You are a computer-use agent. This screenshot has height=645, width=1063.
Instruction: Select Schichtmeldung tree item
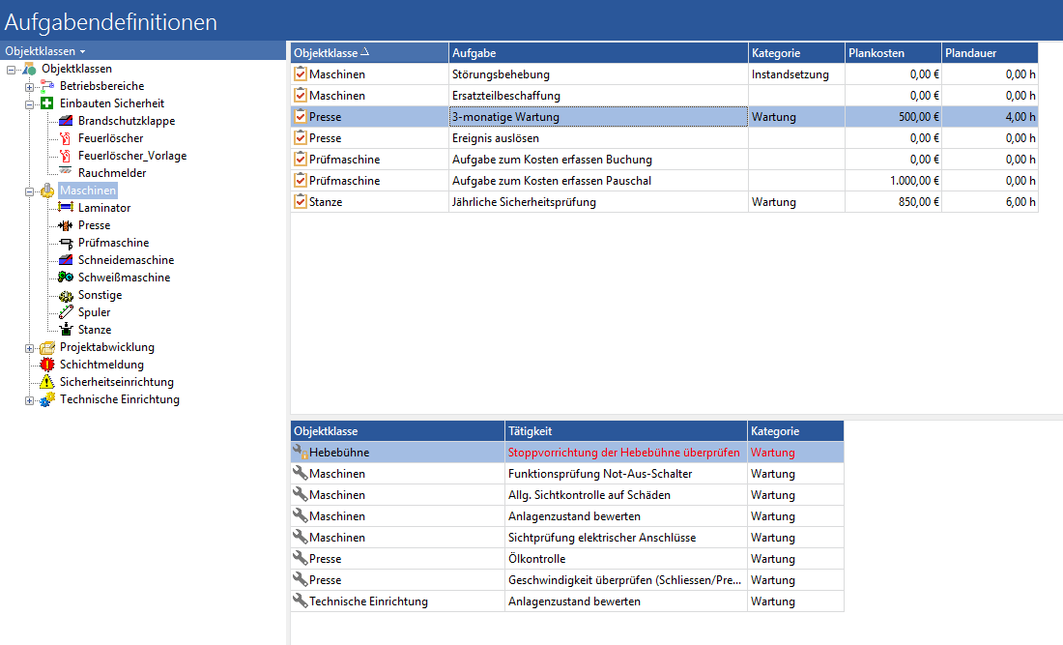pos(101,365)
